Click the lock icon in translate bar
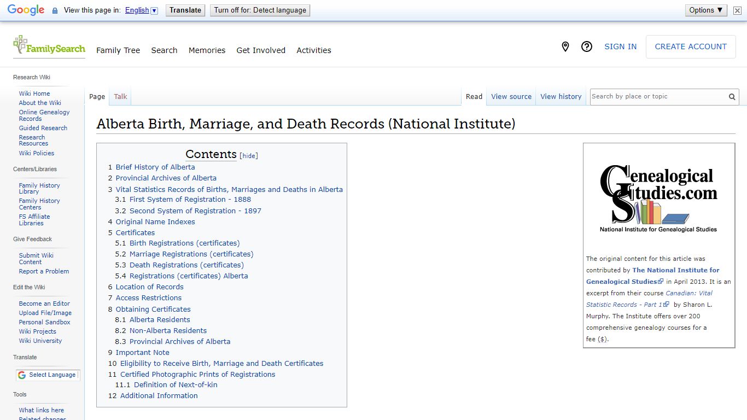The width and height of the screenshot is (747, 420). (x=55, y=10)
